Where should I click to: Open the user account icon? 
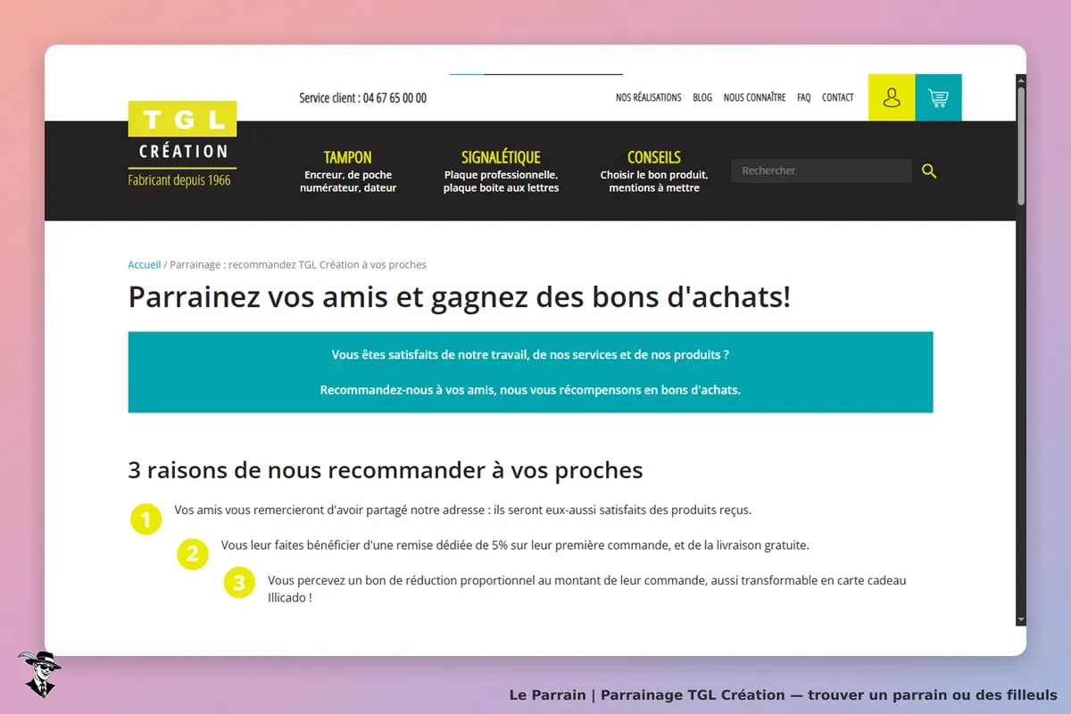tap(892, 97)
